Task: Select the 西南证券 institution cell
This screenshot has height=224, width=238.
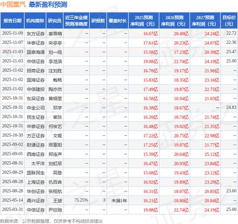Action: pos(36,154)
